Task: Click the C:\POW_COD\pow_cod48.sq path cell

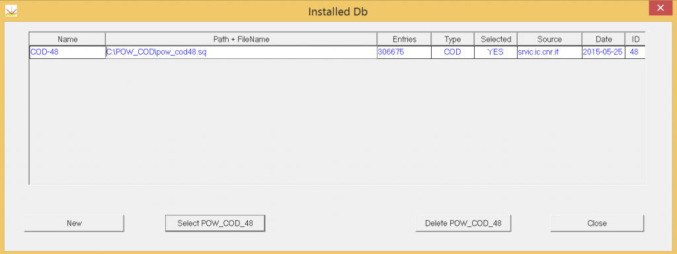Action: tap(241, 52)
